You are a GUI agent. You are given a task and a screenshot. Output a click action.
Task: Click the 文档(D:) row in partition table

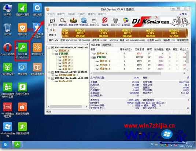pos(138,65)
